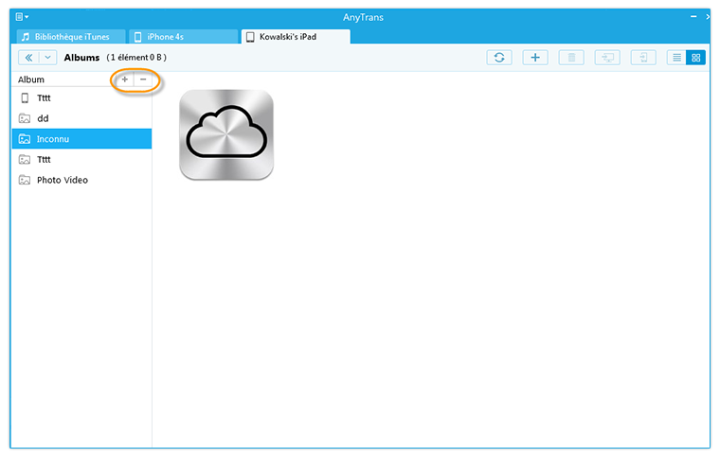This screenshot has height=458, width=720.
Task: Select the Inconnu album
Action: pyautogui.click(x=81, y=139)
